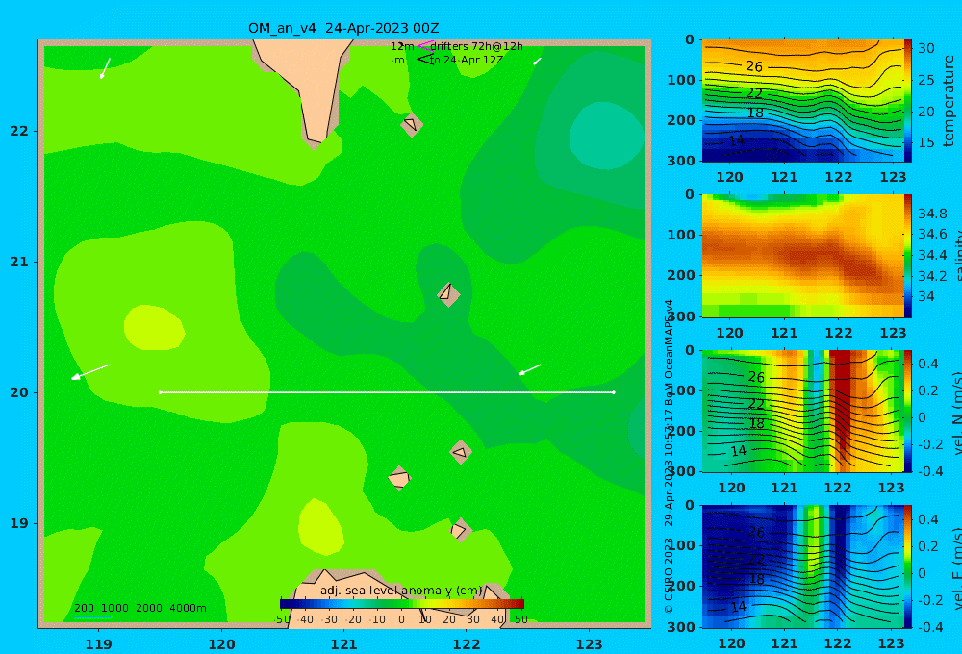Click contour label 22 in the vel. E panel
This screenshot has height=654, width=962.
coord(756,560)
